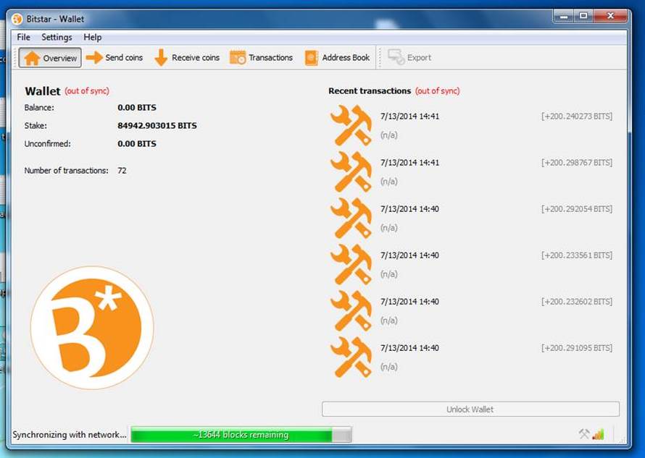645x458 pixels.
Task: Open the Send coins page
Action: coord(115,57)
